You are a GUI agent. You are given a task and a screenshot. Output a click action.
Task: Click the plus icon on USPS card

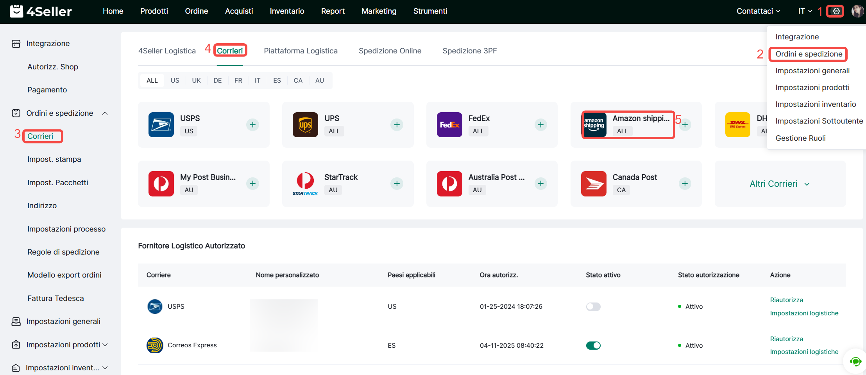252,125
